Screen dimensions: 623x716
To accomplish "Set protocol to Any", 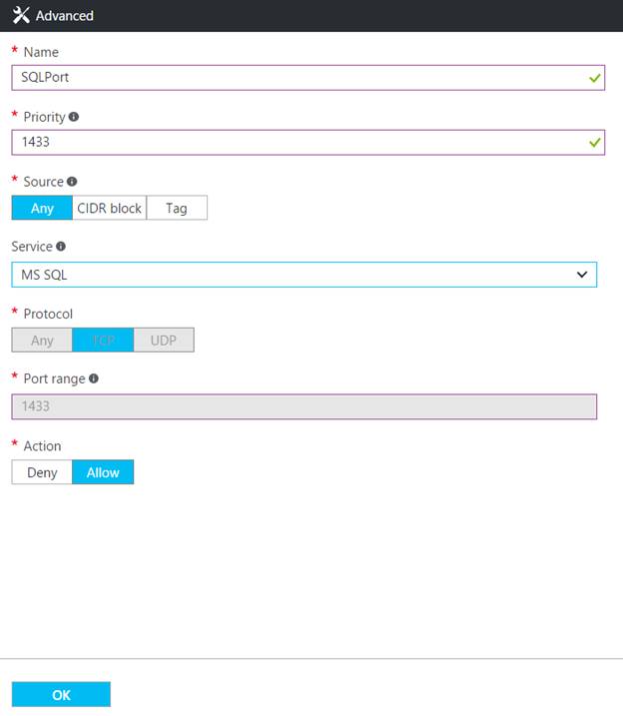I will (x=42, y=341).
